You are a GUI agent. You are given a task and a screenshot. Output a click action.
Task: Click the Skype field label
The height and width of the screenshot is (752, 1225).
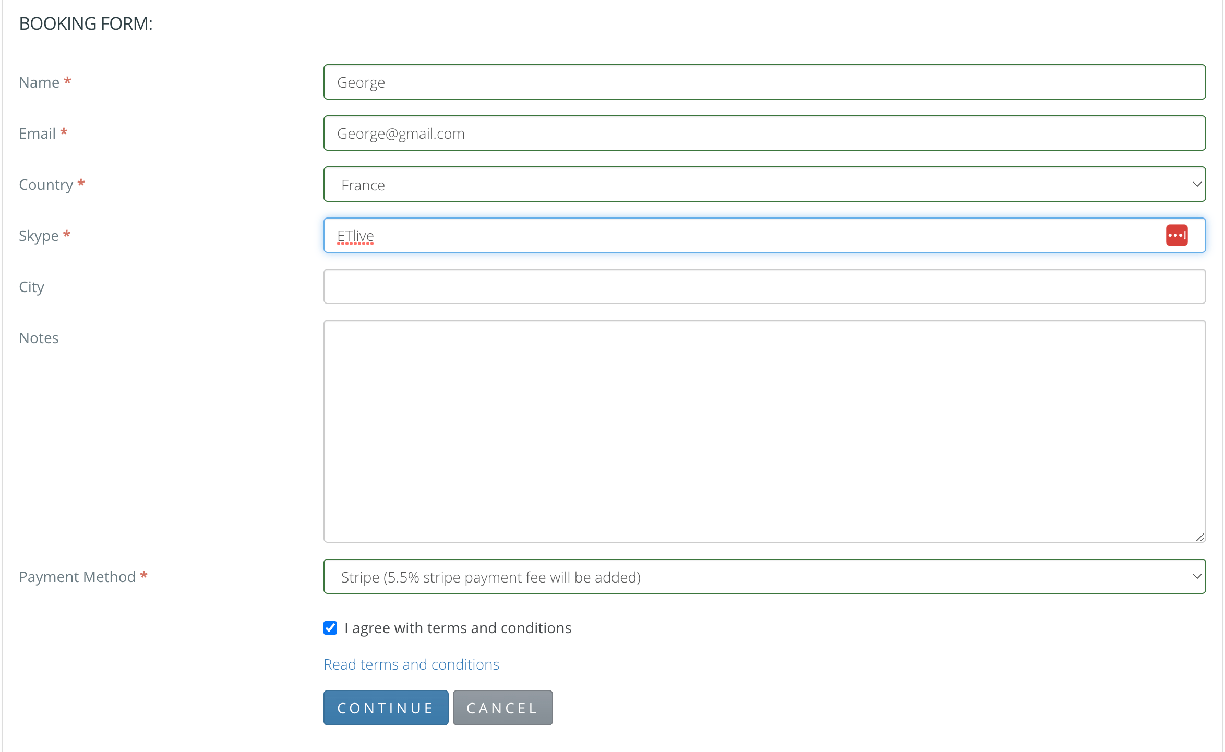(x=39, y=236)
